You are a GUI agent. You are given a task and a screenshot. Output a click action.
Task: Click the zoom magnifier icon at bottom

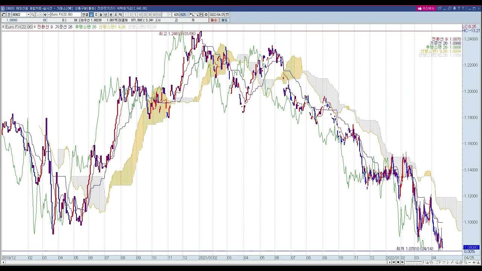point(465,262)
